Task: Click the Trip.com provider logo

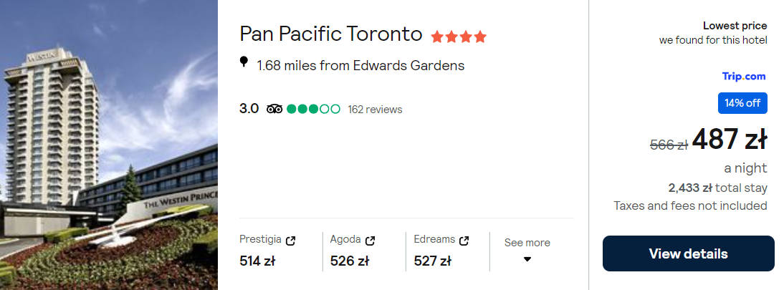Action: 744,76
